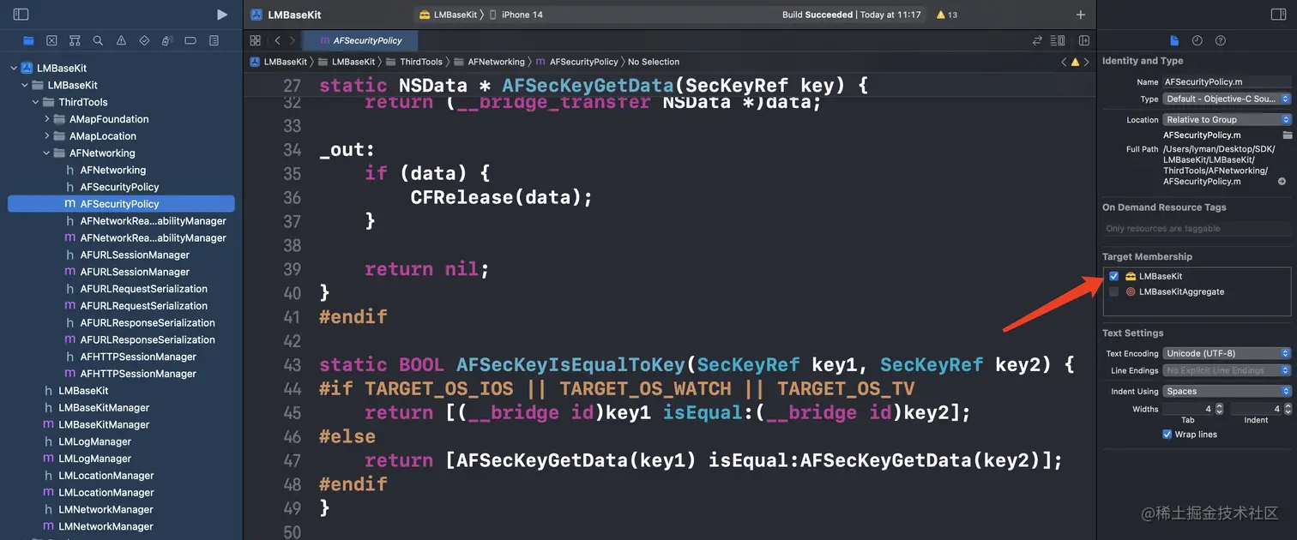This screenshot has height=540, width=1297.
Task: Open the Find navigator magnifier
Action: 98,40
